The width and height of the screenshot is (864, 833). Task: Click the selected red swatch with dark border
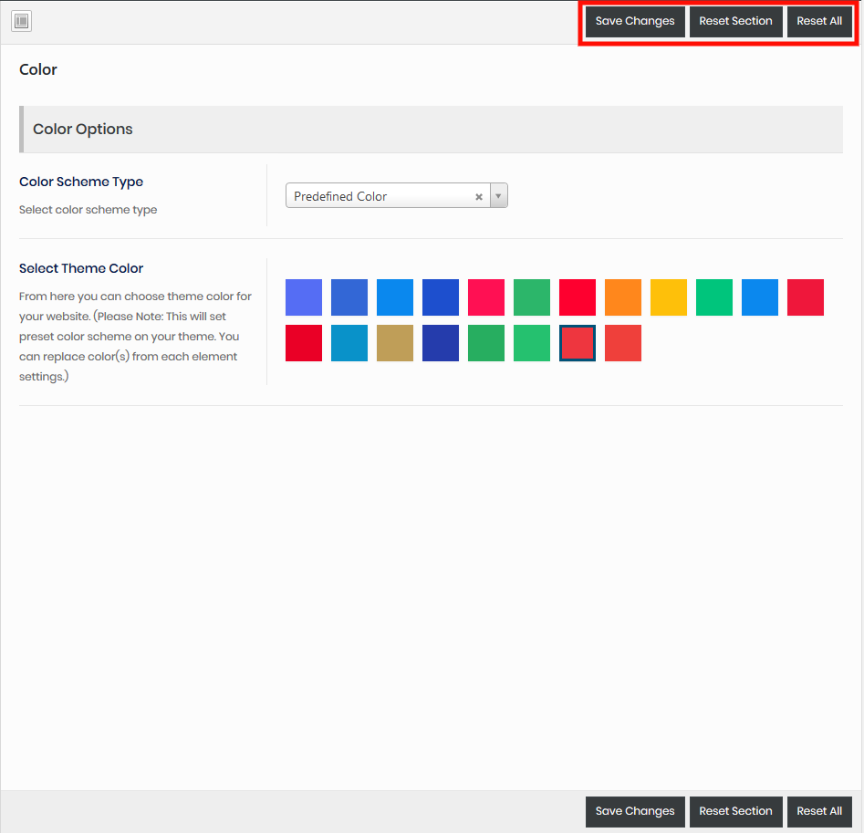(578, 343)
